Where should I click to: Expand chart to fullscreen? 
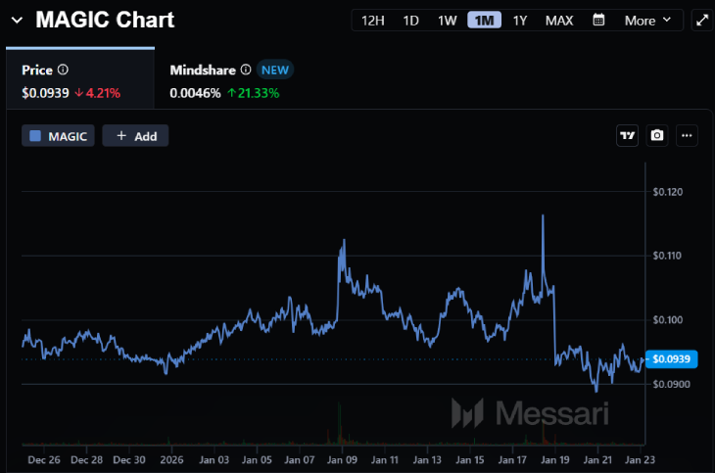pyautogui.click(x=701, y=20)
